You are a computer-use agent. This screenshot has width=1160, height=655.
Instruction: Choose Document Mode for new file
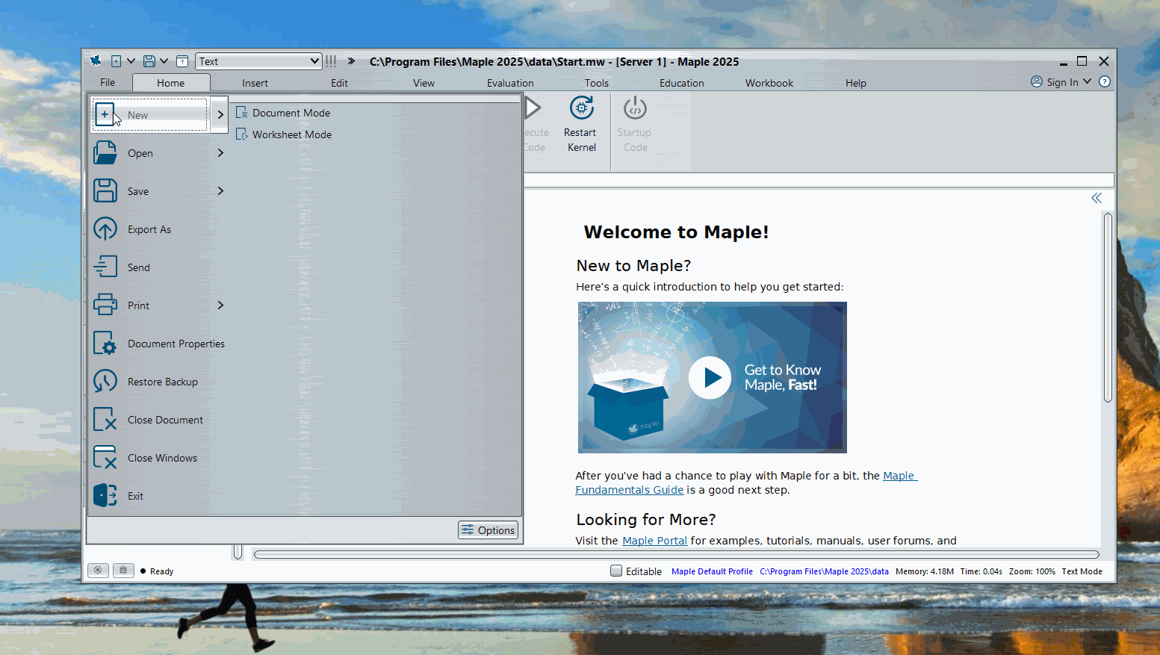point(283,113)
